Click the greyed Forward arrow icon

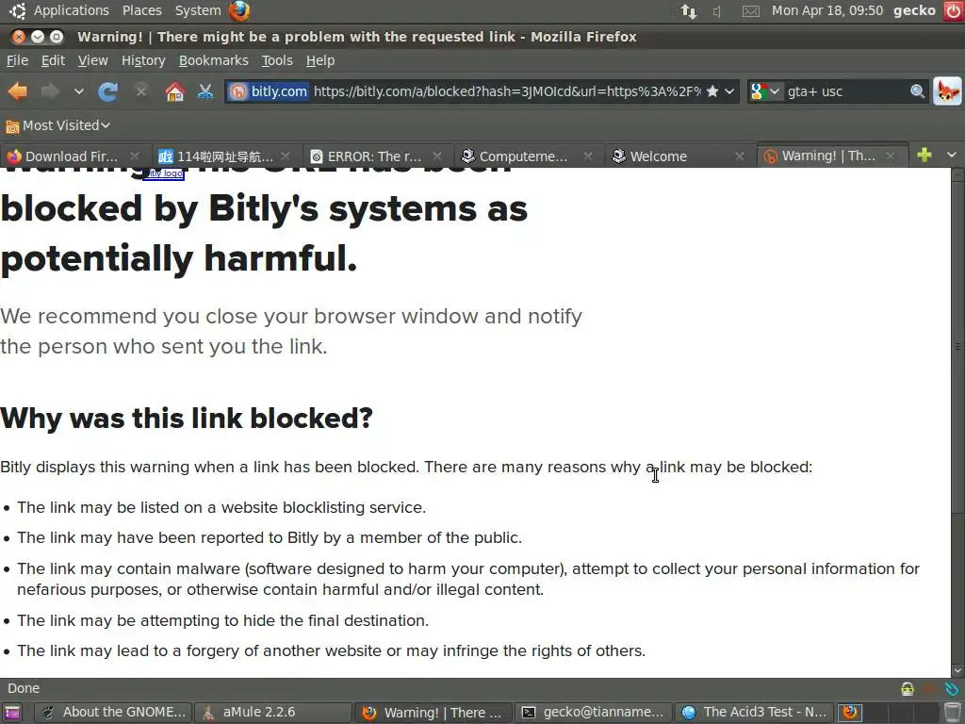(x=50, y=91)
